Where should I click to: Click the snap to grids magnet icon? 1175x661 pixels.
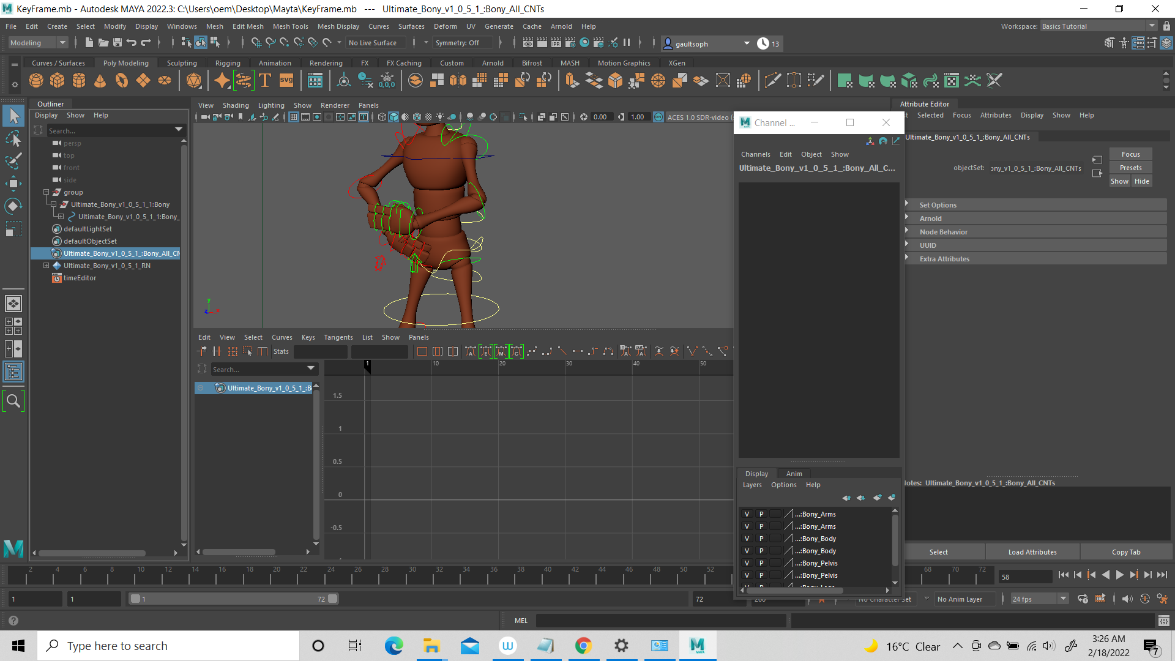pos(256,43)
